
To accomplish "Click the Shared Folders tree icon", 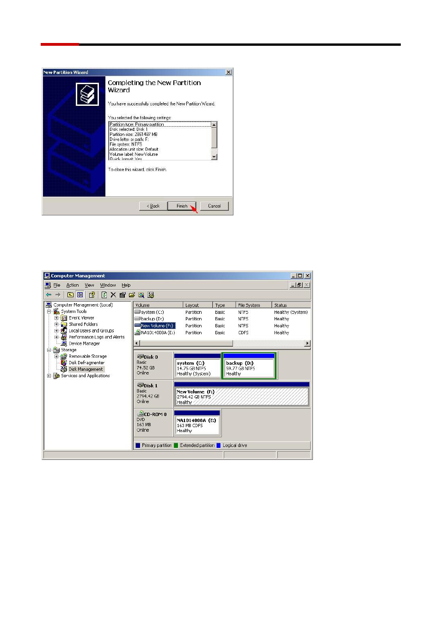I will [x=64, y=324].
